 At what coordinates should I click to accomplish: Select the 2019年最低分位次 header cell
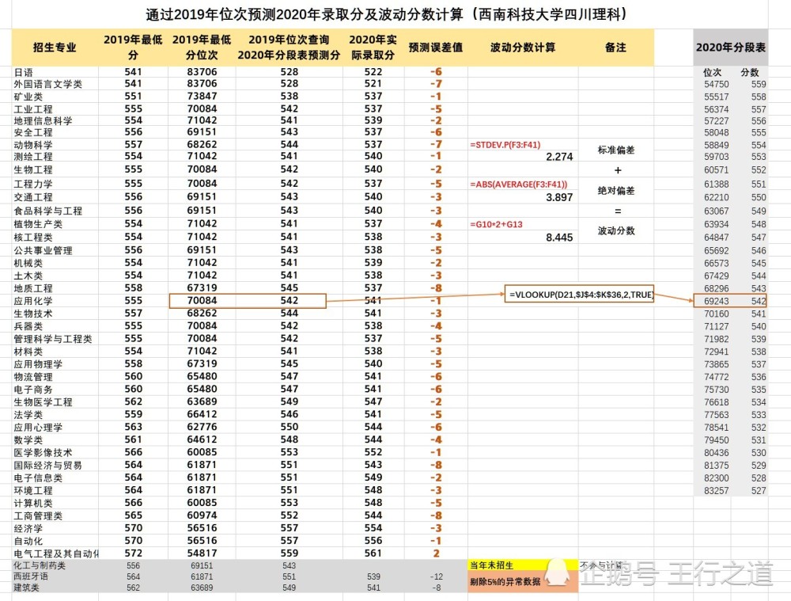[202, 48]
